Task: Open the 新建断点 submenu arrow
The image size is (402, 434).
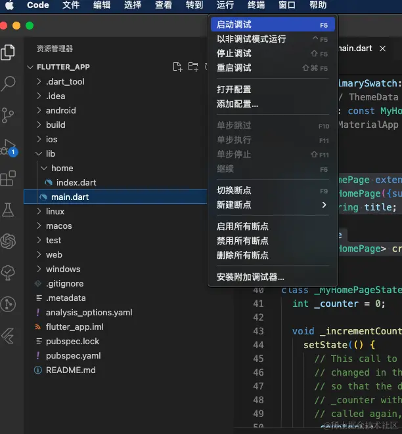Action: (324, 205)
